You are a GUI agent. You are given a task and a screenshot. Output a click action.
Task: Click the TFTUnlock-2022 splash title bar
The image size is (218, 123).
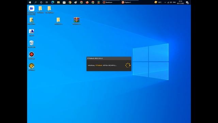point(109,58)
